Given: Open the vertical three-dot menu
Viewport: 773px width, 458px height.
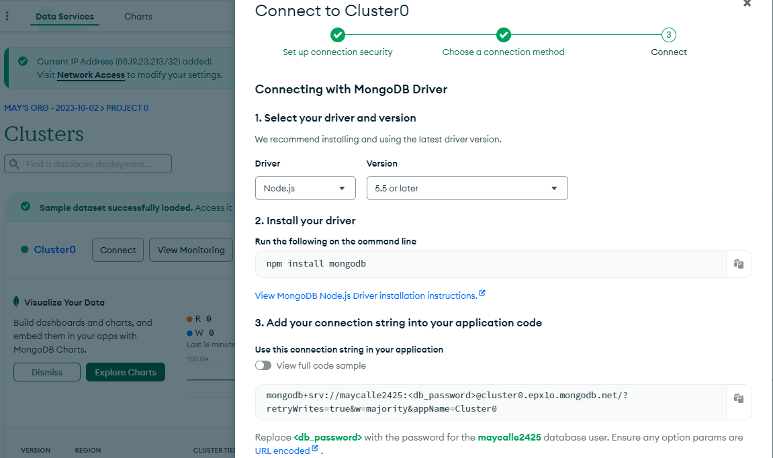Looking at the screenshot, I should pyautogui.click(x=7, y=16).
